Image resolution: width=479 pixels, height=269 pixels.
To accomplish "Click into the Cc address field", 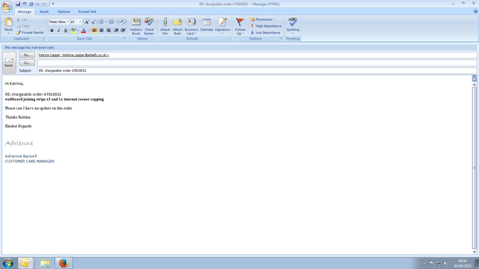I will (x=257, y=63).
